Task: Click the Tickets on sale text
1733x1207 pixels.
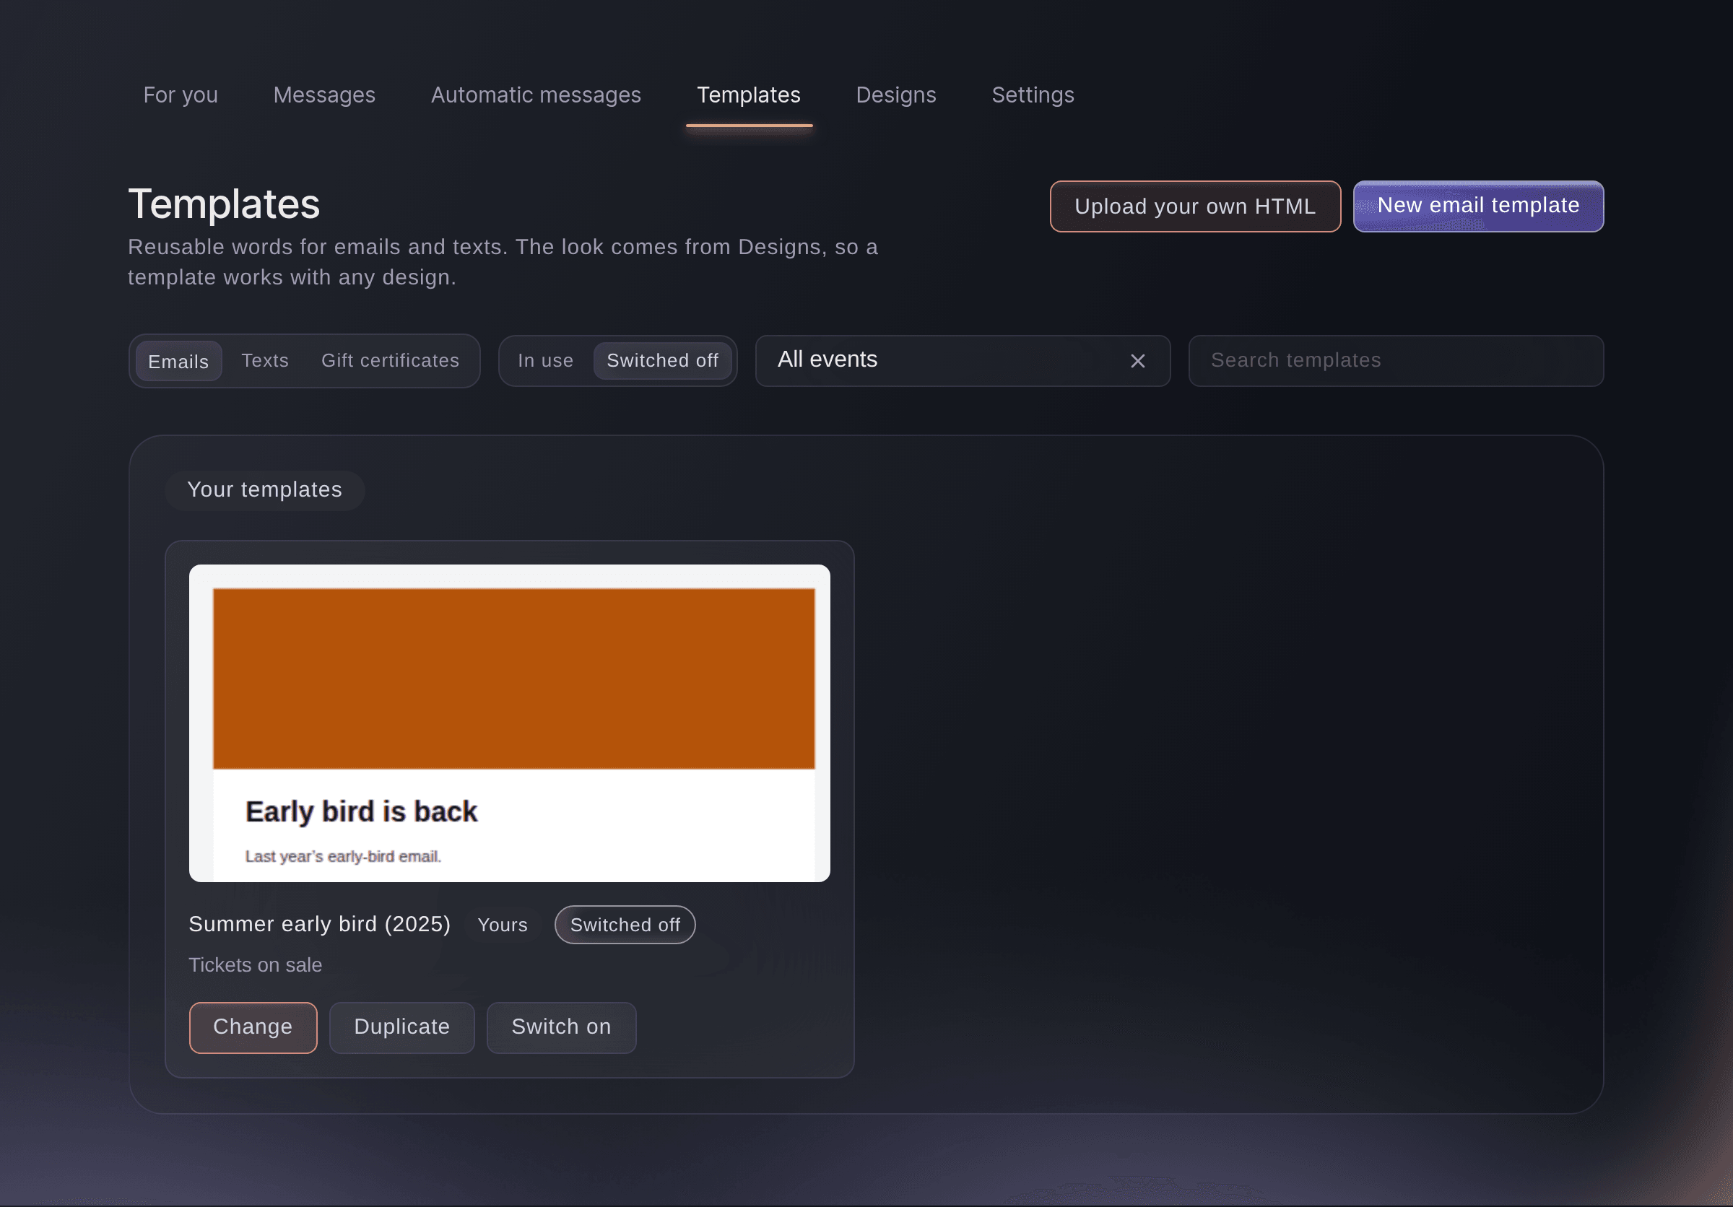Action: [x=255, y=965]
